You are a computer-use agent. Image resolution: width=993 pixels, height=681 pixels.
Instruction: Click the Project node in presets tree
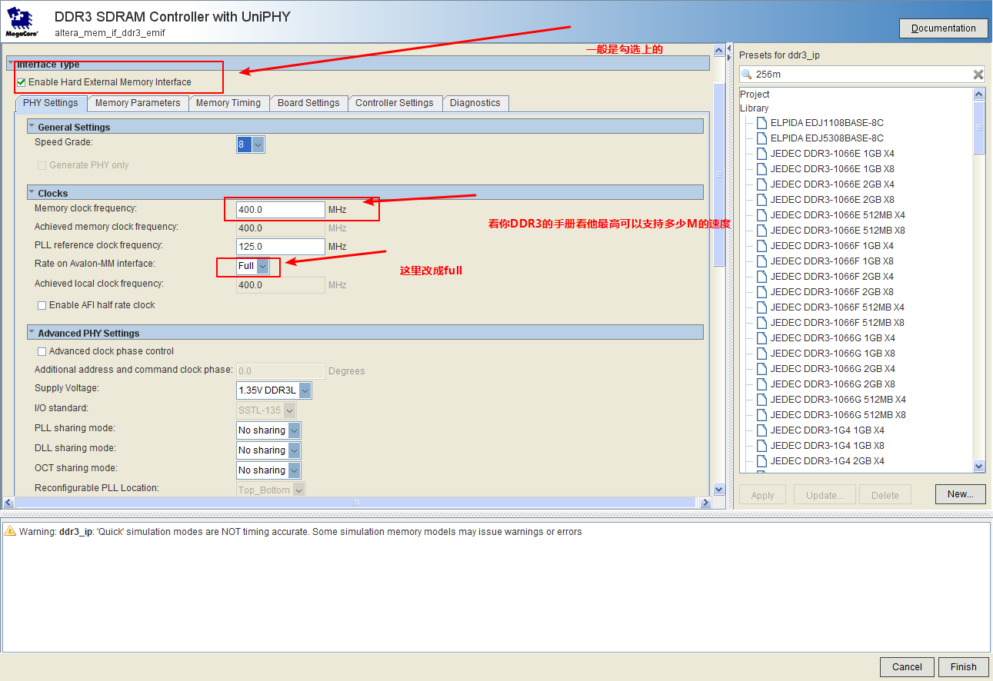pyautogui.click(x=755, y=95)
